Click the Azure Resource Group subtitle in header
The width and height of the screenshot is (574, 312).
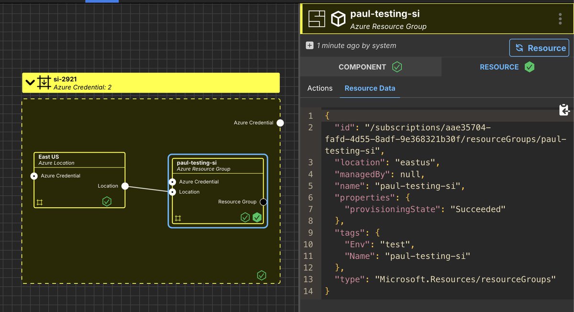tap(388, 27)
